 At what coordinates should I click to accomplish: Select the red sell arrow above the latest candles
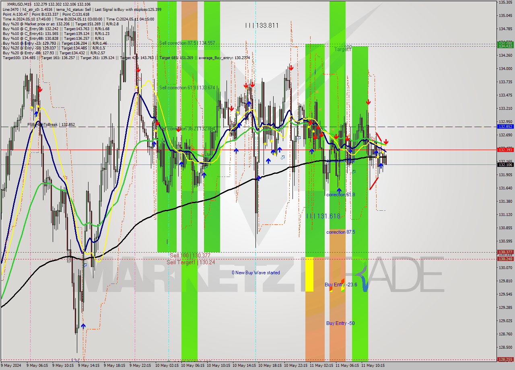click(x=386, y=142)
